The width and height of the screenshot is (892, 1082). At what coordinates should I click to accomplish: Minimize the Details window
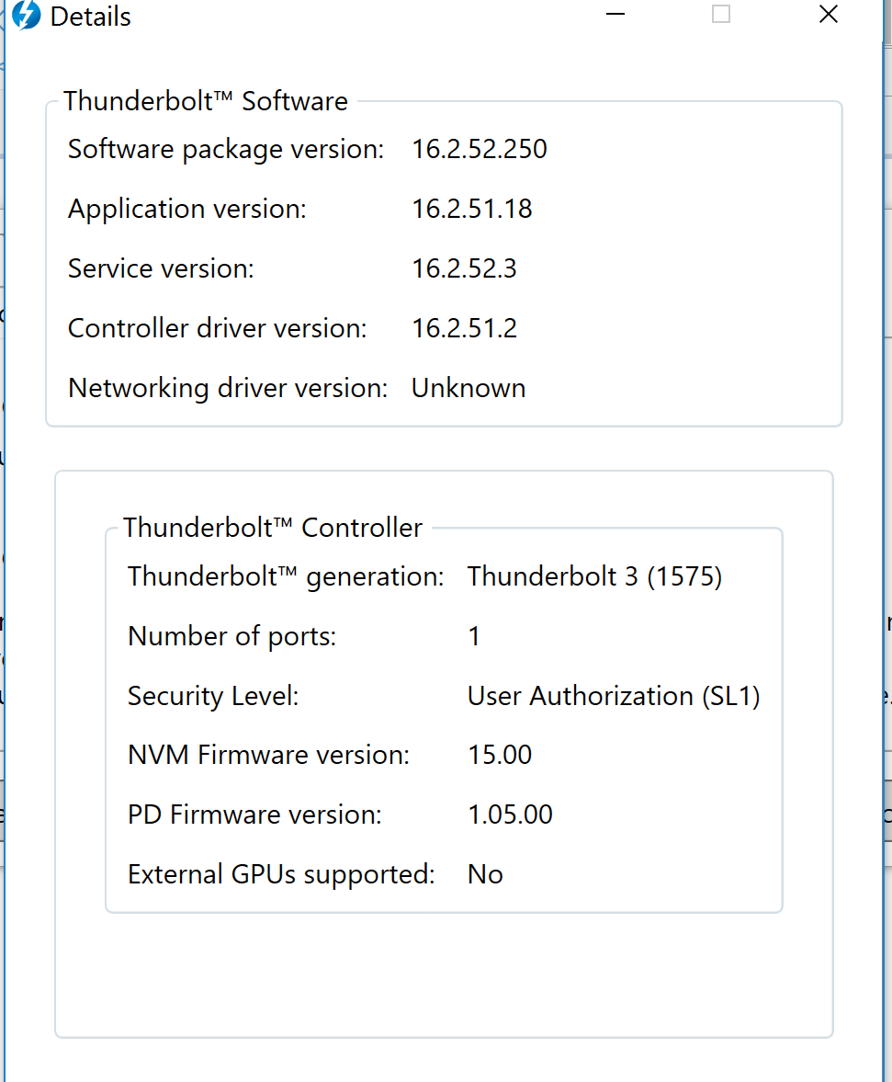(x=615, y=14)
